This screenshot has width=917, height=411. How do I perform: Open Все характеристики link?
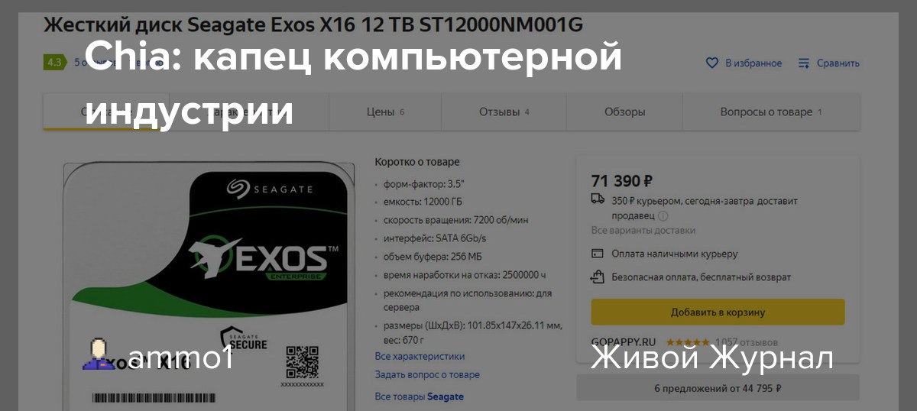click(420, 356)
